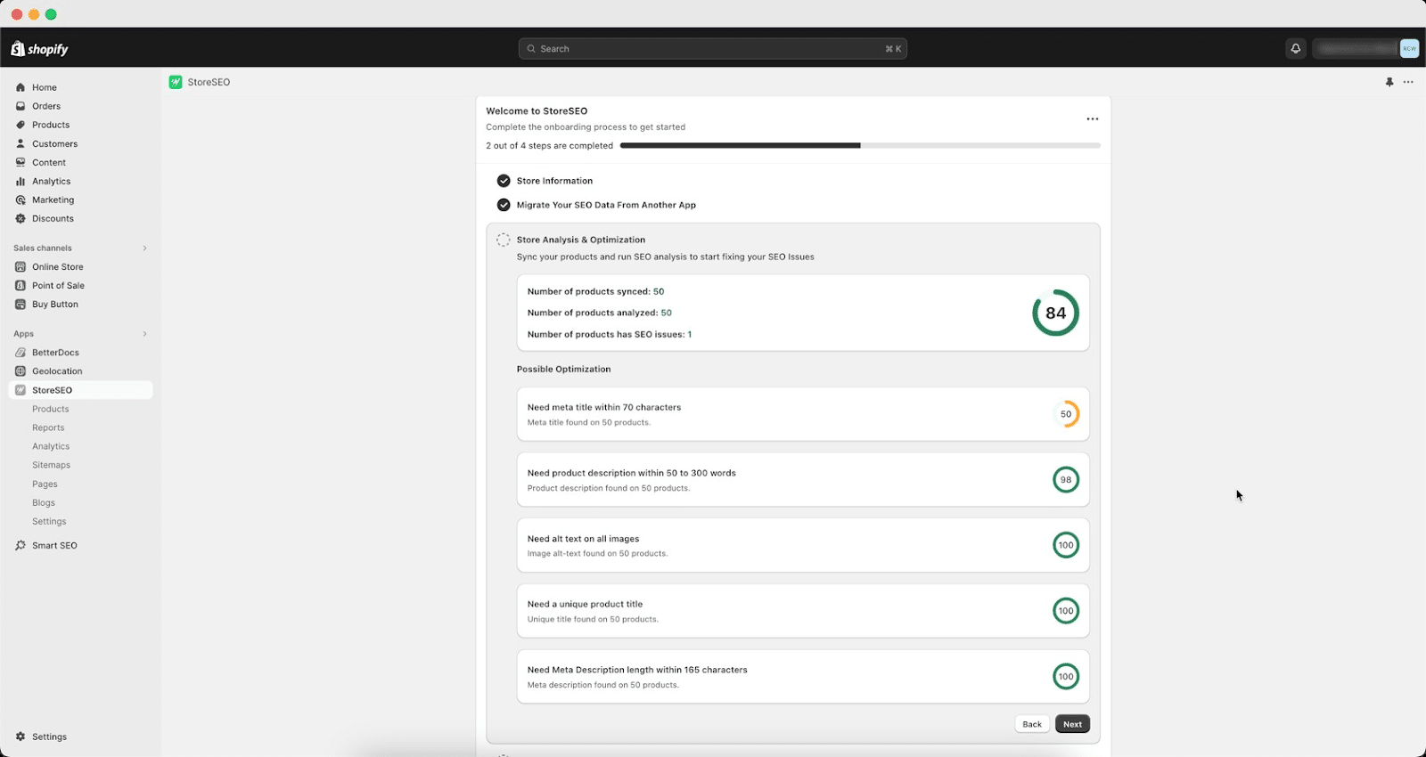The height and width of the screenshot is (757, 1426).
Task: Open Settings under StoreSEO
Action: [x=49, y=522]
